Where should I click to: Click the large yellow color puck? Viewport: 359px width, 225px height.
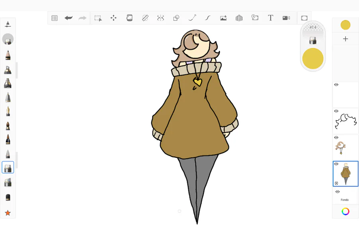[x=313, y=58]
